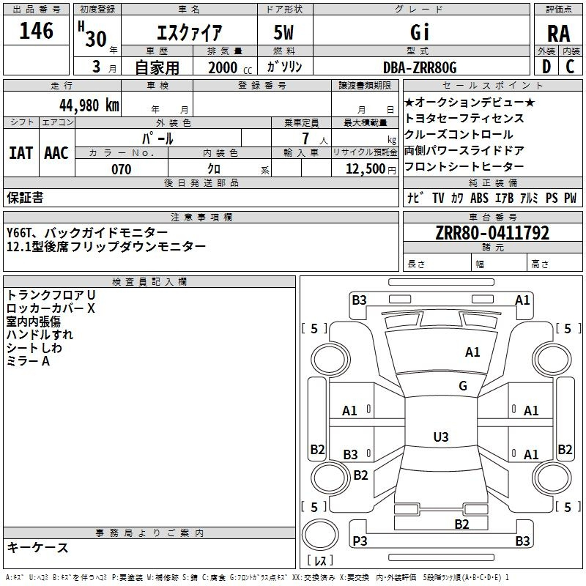Click the P3 mark on the rear bumper

click(x=360, y=541)
